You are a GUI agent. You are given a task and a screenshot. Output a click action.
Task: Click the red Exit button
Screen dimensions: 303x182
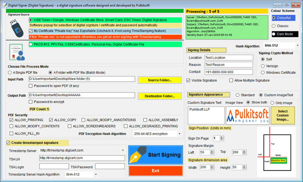click(156, 171)
